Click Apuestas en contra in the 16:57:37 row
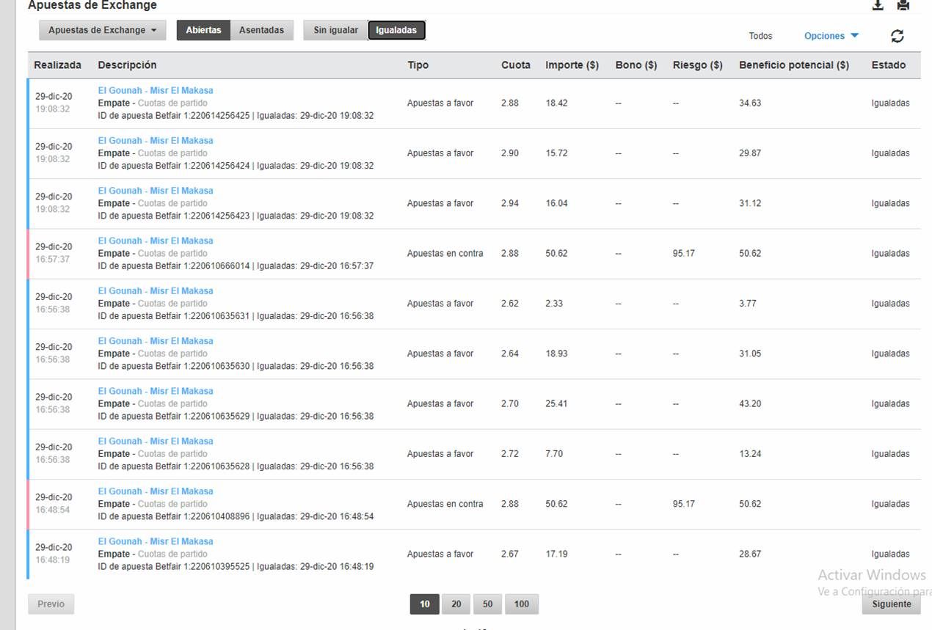This screenshot has height=630, width=932. click(x=445, y=254)
